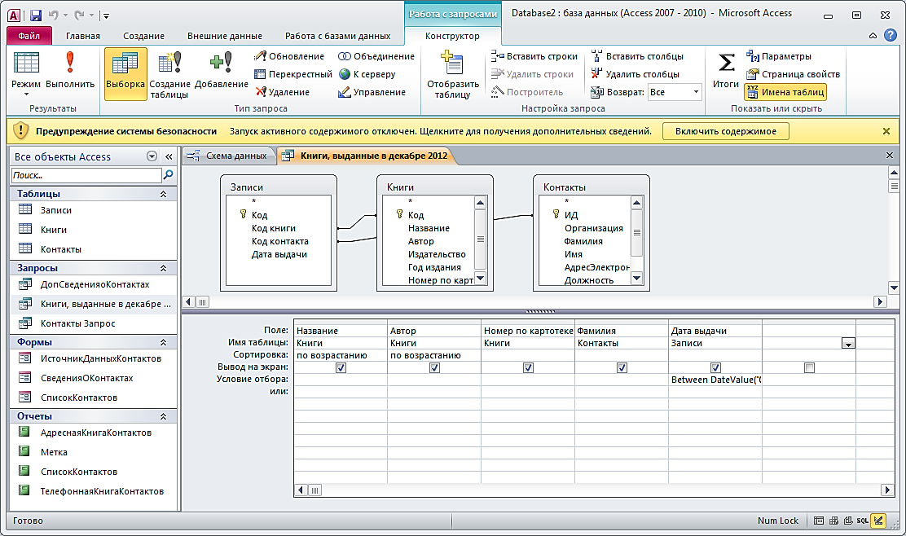Switch to the Схема данных document tab
The width and height of the screenshot is (906, 536).
click(229, 156)
